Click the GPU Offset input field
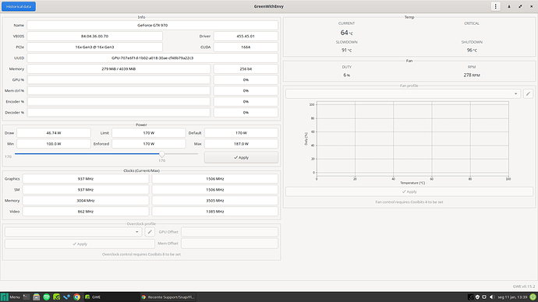The image size is (538, 302). tap(229, 232)
